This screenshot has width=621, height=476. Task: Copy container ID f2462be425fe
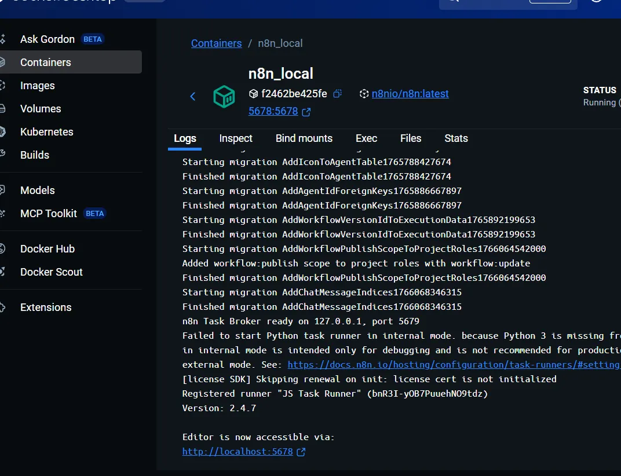pos(337,93)
